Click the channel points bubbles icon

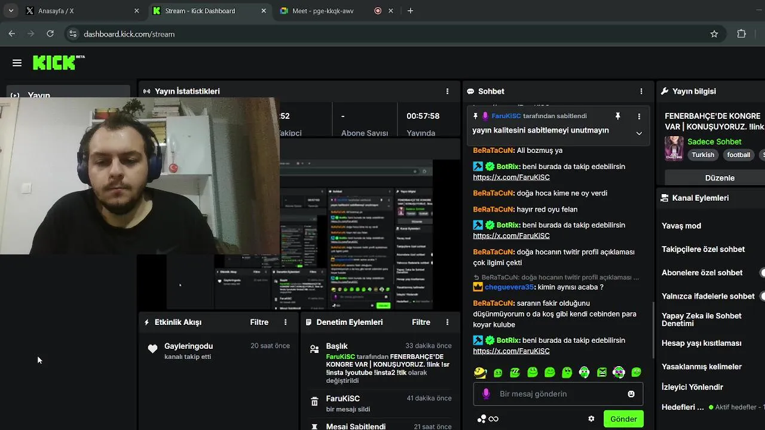click(481, 419)
